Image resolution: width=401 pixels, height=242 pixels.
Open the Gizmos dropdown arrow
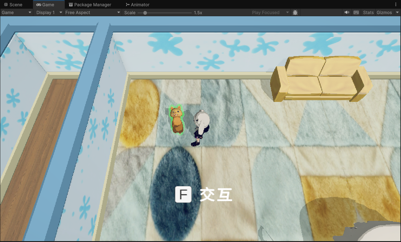[397, 12]
